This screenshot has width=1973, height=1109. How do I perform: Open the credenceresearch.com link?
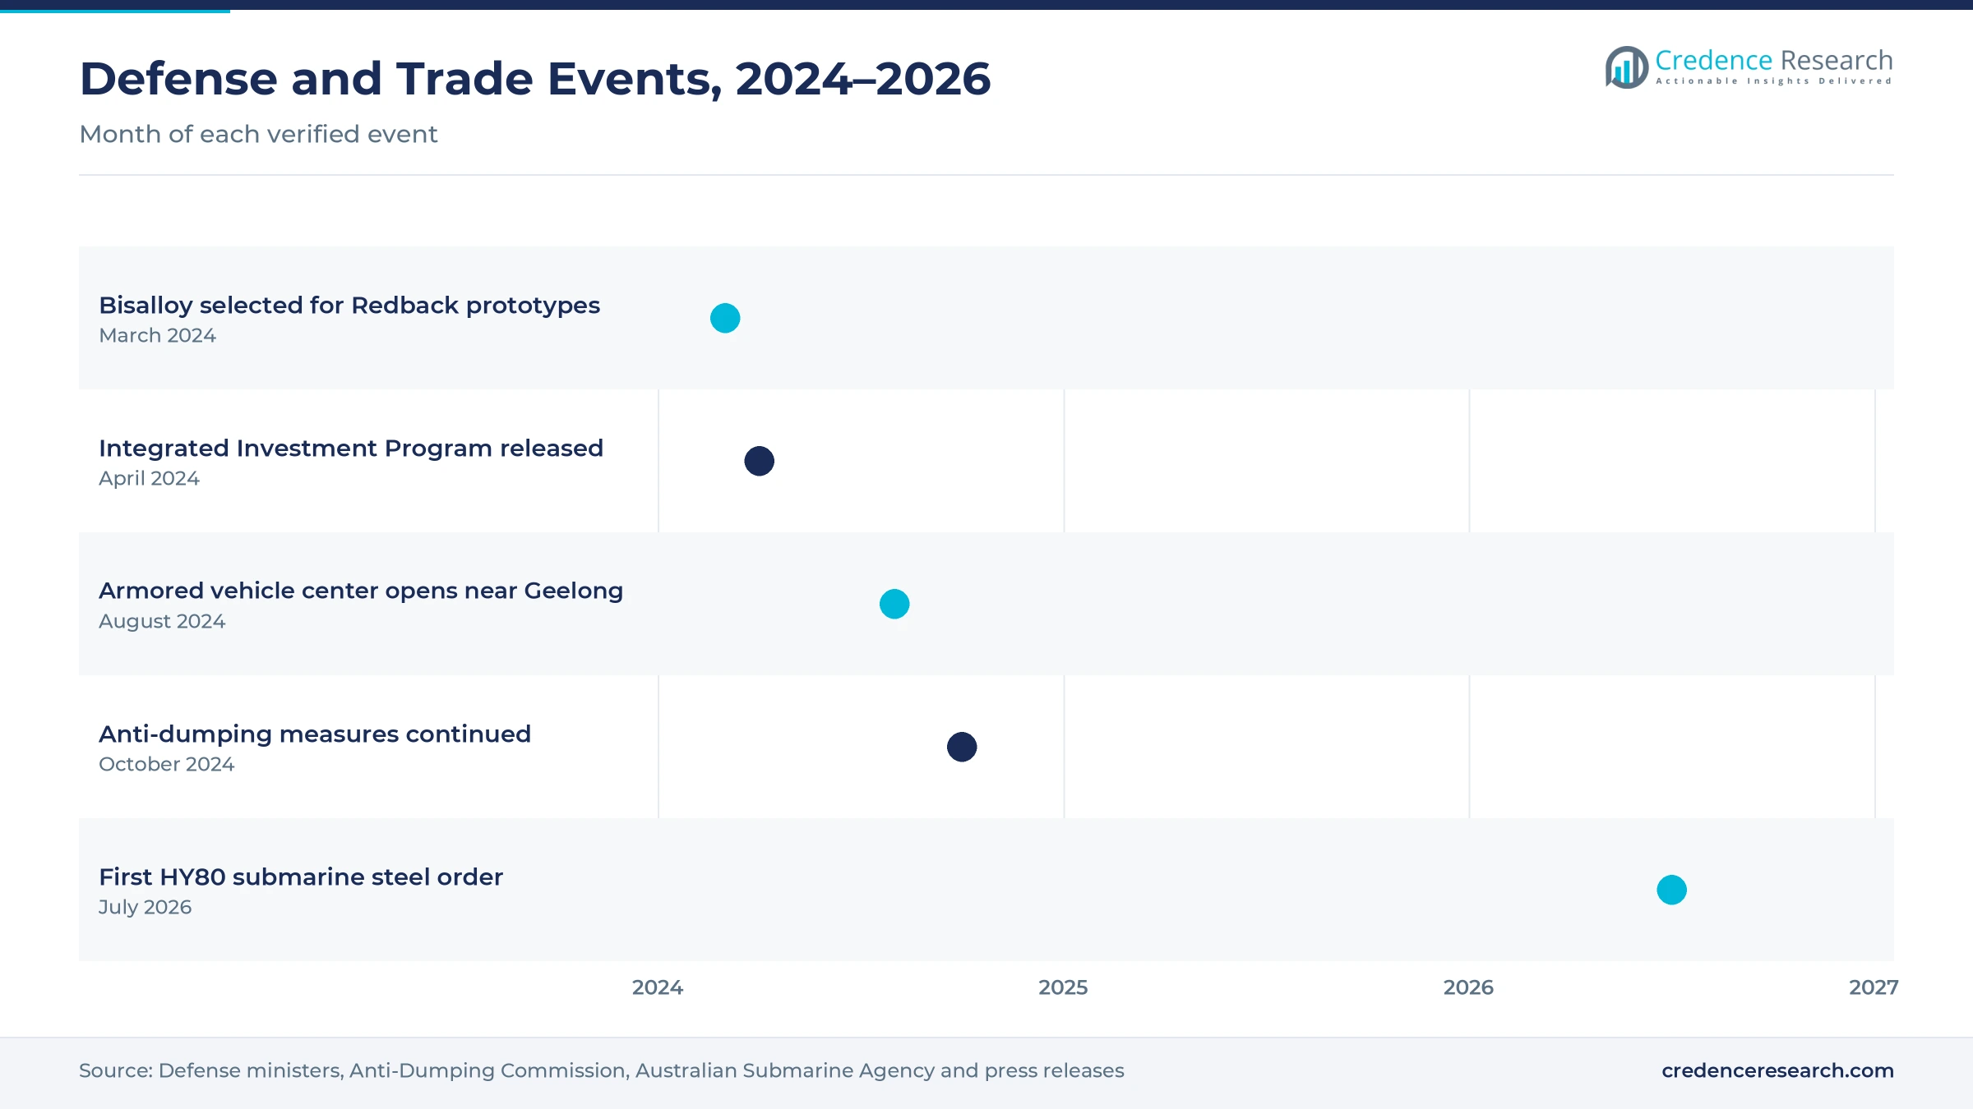pos(1777,1070)
